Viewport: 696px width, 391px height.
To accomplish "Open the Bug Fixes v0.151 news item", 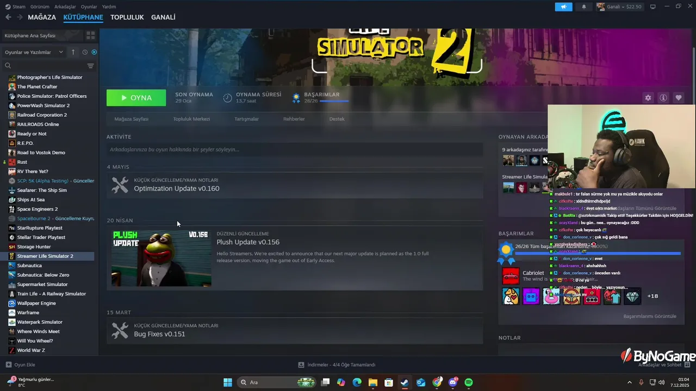I will 295,330.
